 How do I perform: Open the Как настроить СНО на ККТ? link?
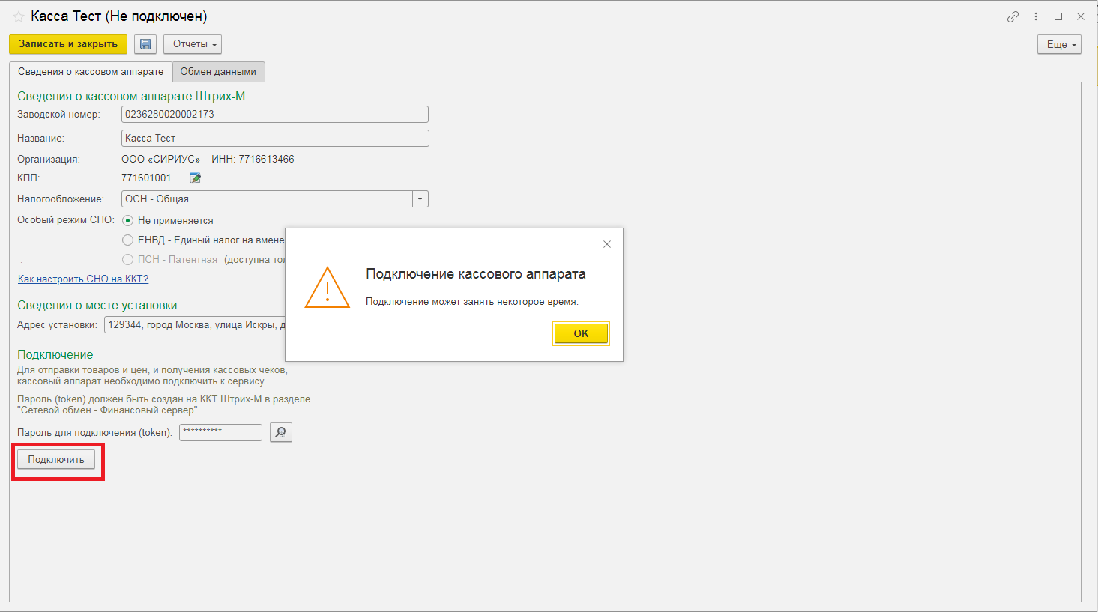83,279
